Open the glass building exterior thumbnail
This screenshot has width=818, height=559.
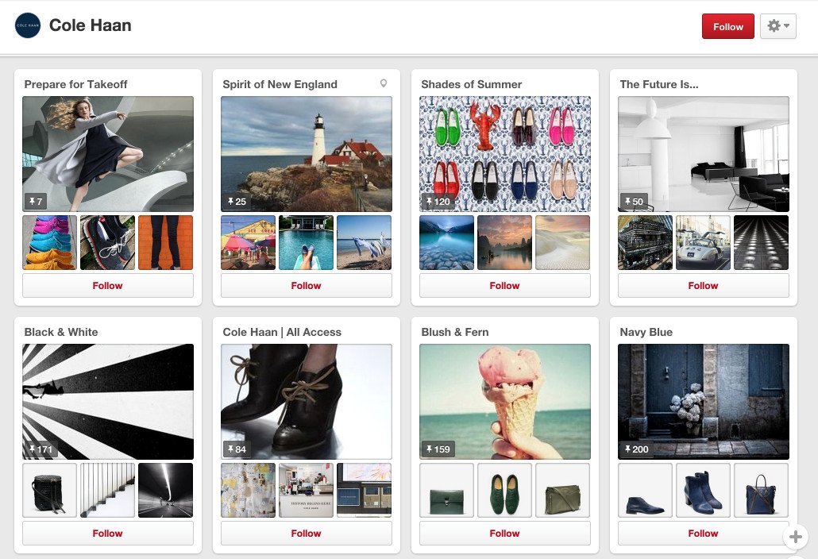[646, 242]
